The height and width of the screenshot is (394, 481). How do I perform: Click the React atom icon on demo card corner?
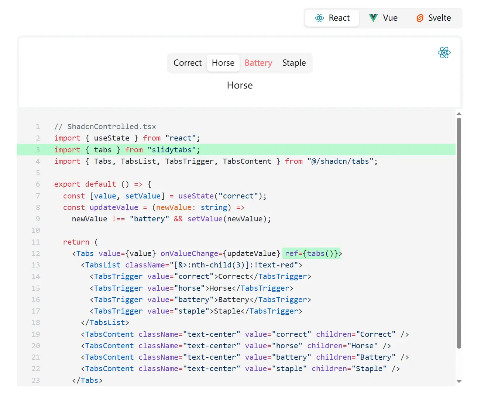[x=444, y=53]
